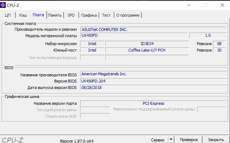This screenshot has width=230, height=143.
Task: Click the Производитель модели и ревизии label
Action: coord(46,30)
